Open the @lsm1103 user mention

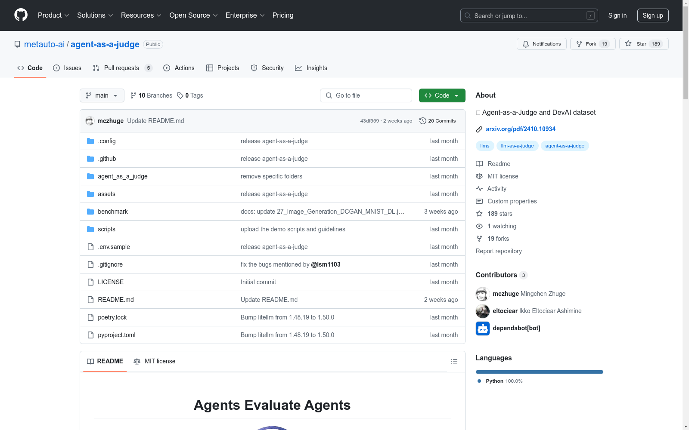pyautogui.click(x=326, y=264)
